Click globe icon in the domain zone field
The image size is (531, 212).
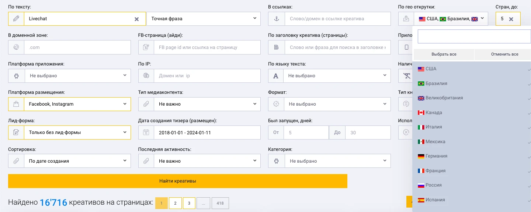[x=16, y=47]
